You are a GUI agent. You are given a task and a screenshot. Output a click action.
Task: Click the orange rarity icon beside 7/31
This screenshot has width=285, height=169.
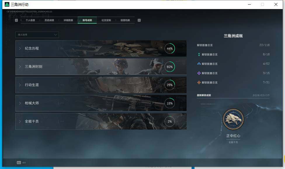[199, 83]
